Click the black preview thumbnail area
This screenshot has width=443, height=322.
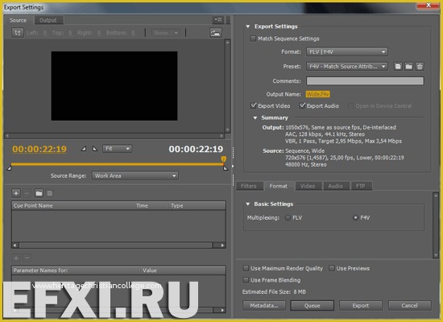tap(114, 86)
